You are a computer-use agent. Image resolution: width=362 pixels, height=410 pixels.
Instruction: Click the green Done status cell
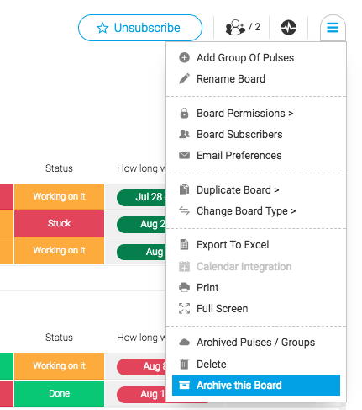59,393
